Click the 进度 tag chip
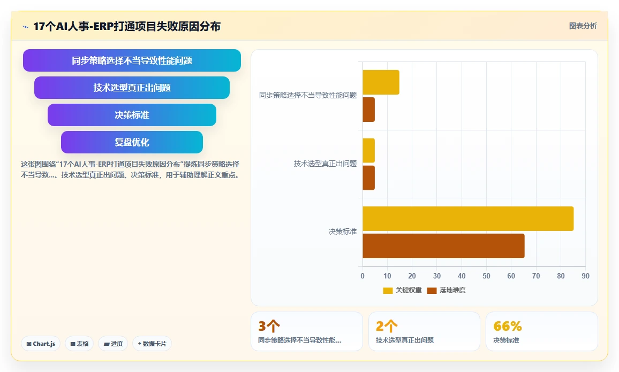Screen dimensions: 619x372 [113, 344]
